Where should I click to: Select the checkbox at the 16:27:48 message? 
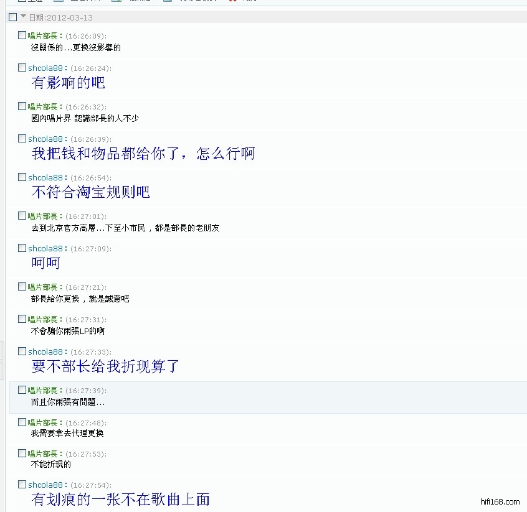click(22, 422)
